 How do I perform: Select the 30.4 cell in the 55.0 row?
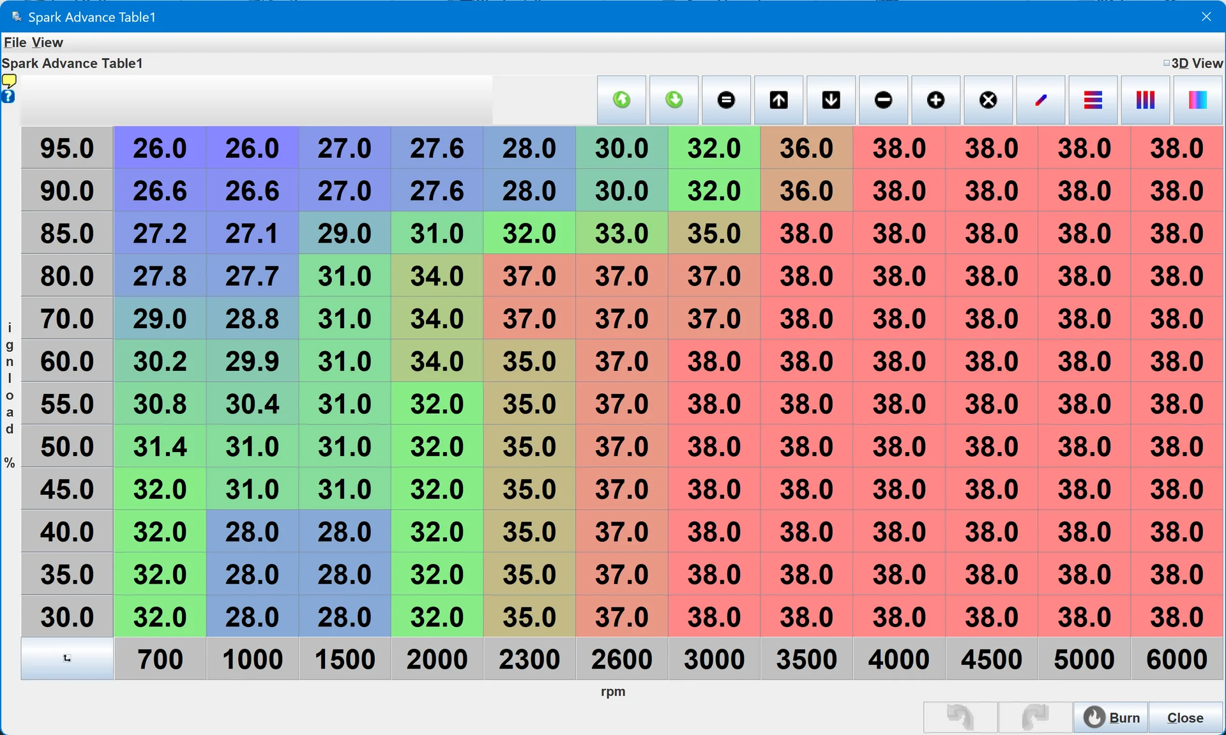click(x=252, y=404)
